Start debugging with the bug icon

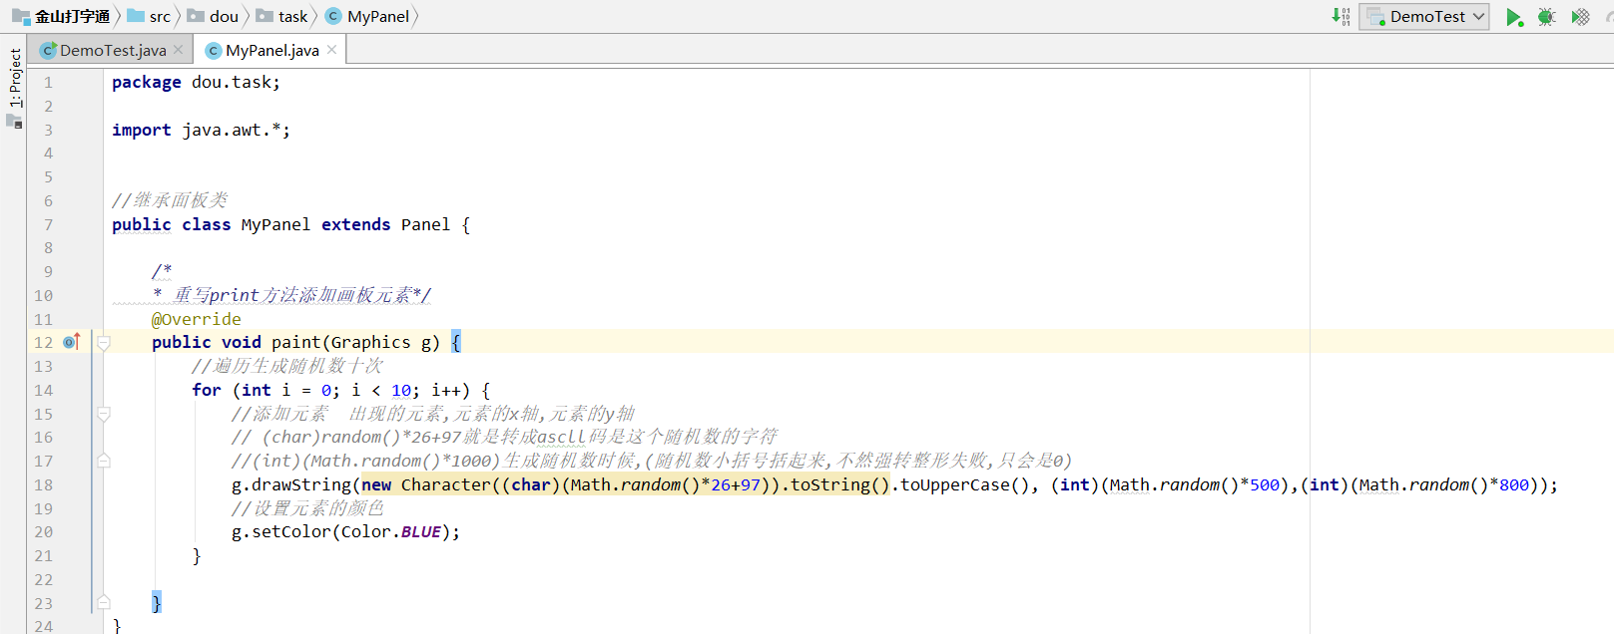(x=1547, y=17)
